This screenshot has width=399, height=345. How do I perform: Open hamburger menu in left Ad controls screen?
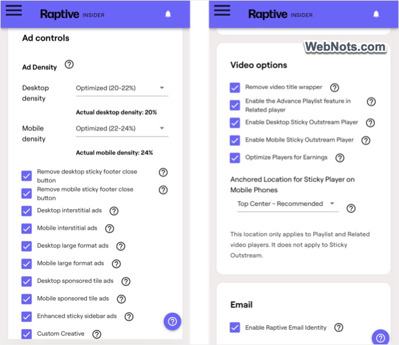(x=14, y=10)
